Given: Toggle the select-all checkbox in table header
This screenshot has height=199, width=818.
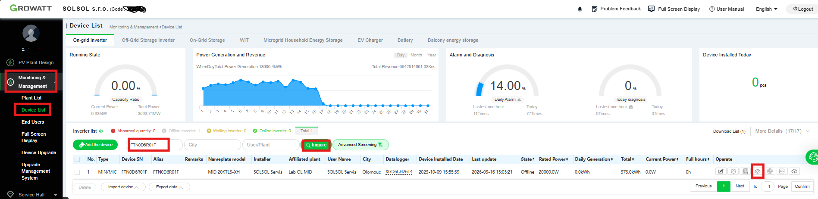Looking at the screenshot, I should pyautogui.click(x=77, y=159).
